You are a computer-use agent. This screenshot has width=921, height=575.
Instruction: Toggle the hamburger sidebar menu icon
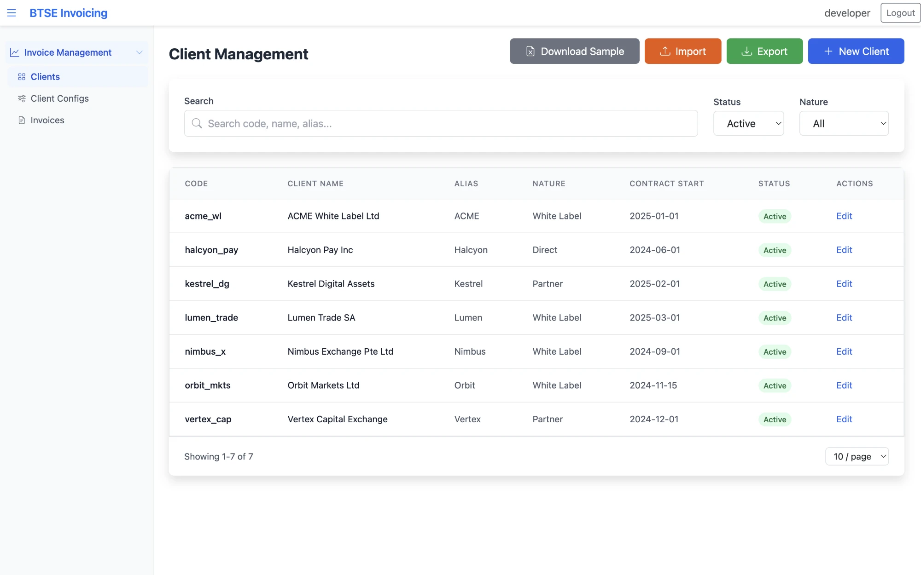click(12, 13)
